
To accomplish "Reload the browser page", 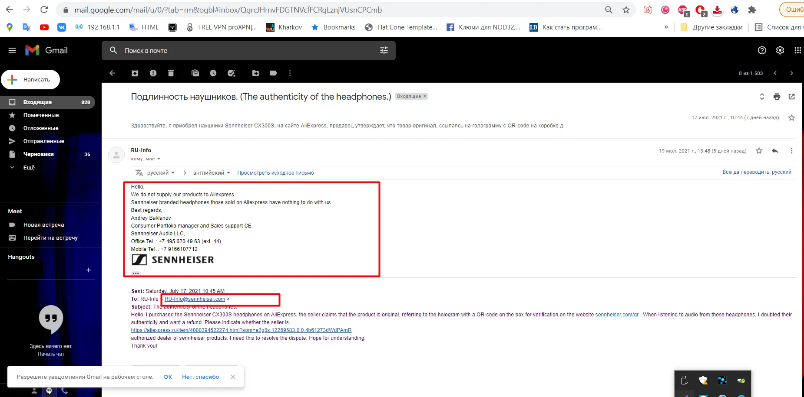I will (x=44, y=10).
